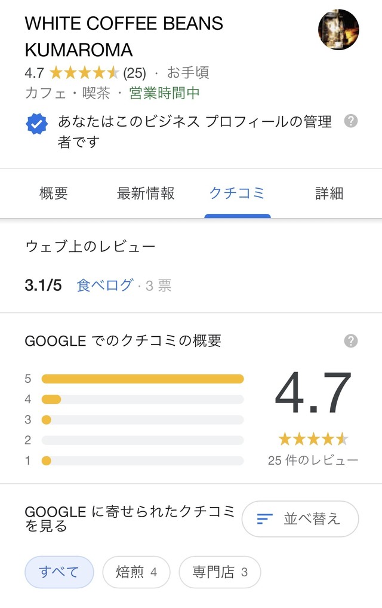Open the 食べログ review link
Viewport: 382px width, 608px height.
click(105, 285)
